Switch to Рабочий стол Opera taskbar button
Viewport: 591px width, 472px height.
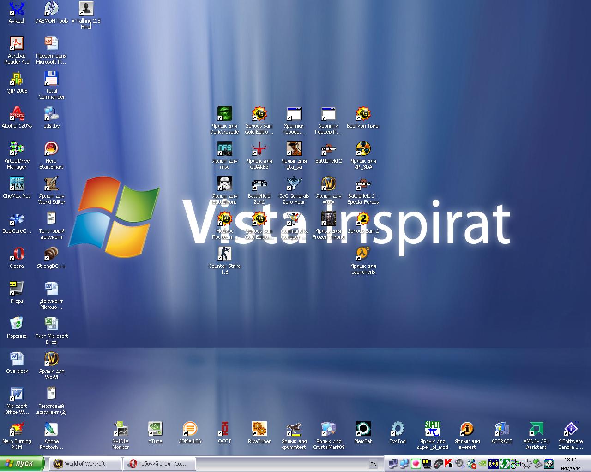(160, 464)
